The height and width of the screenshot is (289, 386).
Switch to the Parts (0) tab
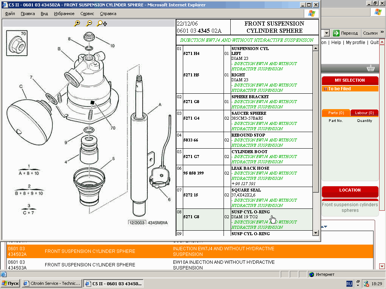click(336, 113)
